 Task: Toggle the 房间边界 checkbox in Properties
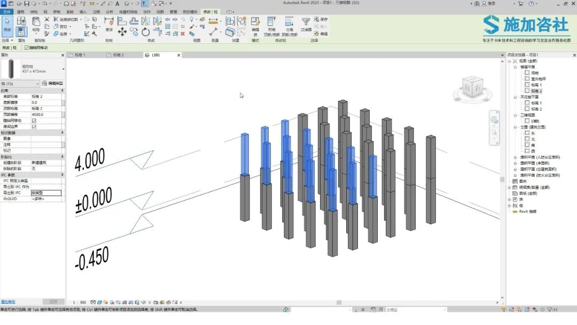[x=34, y=127]
